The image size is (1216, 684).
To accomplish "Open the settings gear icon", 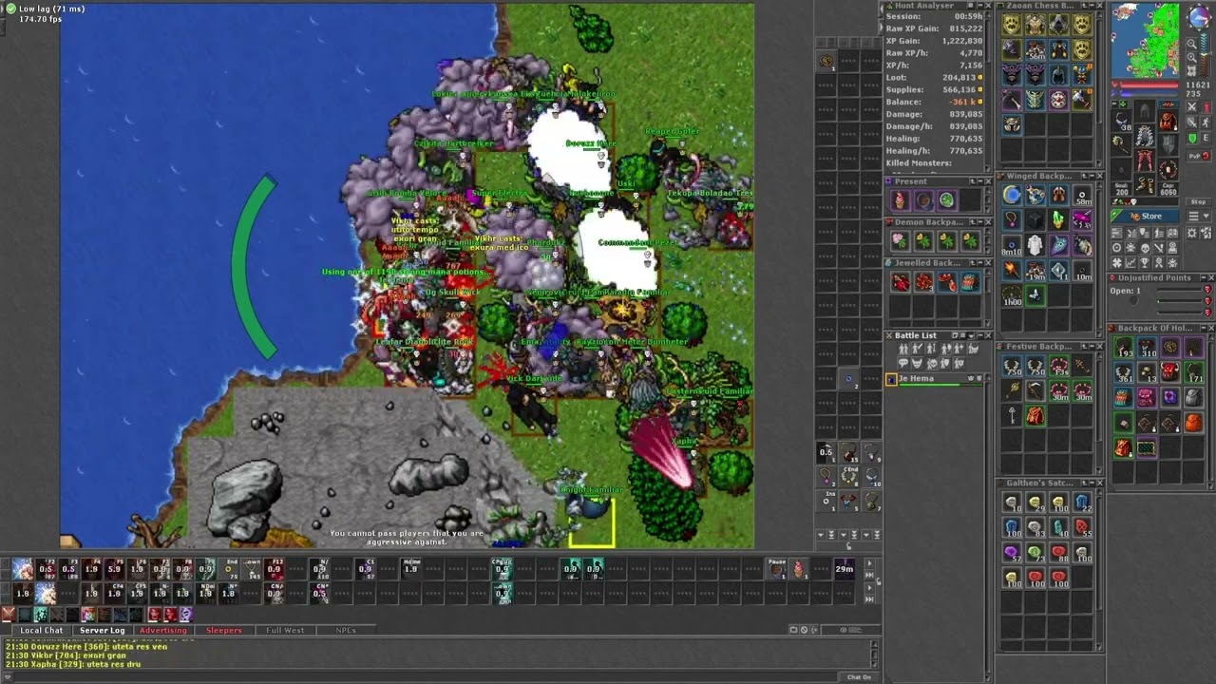I will coord(1192,233).
